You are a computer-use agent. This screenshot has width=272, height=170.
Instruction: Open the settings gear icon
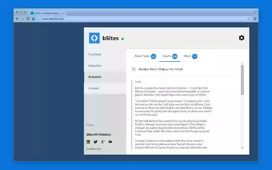pyautogui.click(x=241, y=38)
